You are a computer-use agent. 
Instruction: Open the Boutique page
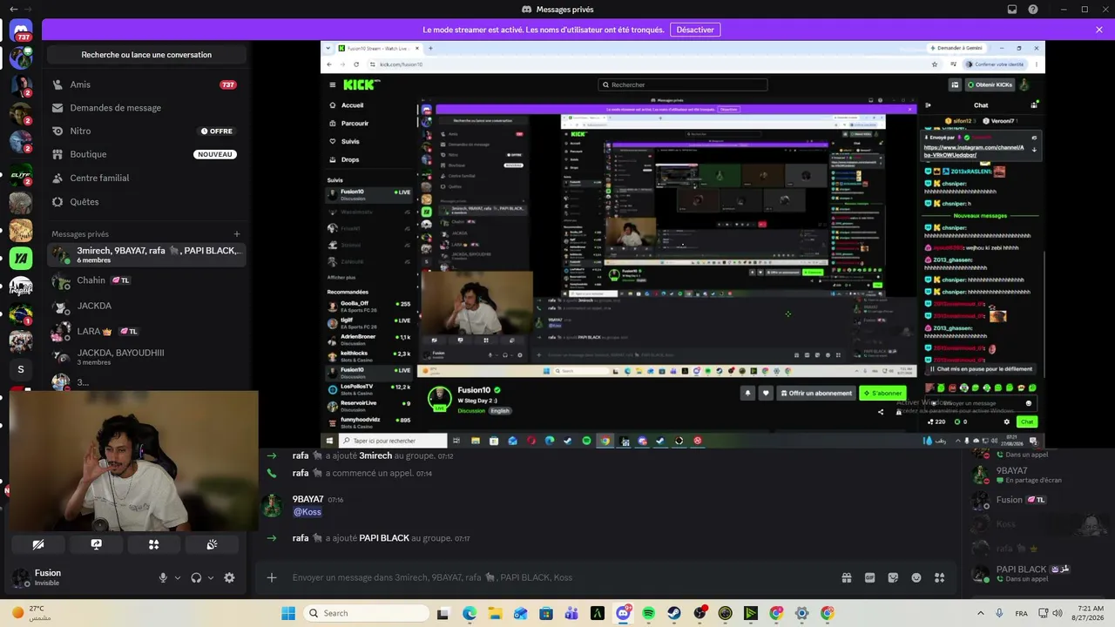tap(145, 154)
